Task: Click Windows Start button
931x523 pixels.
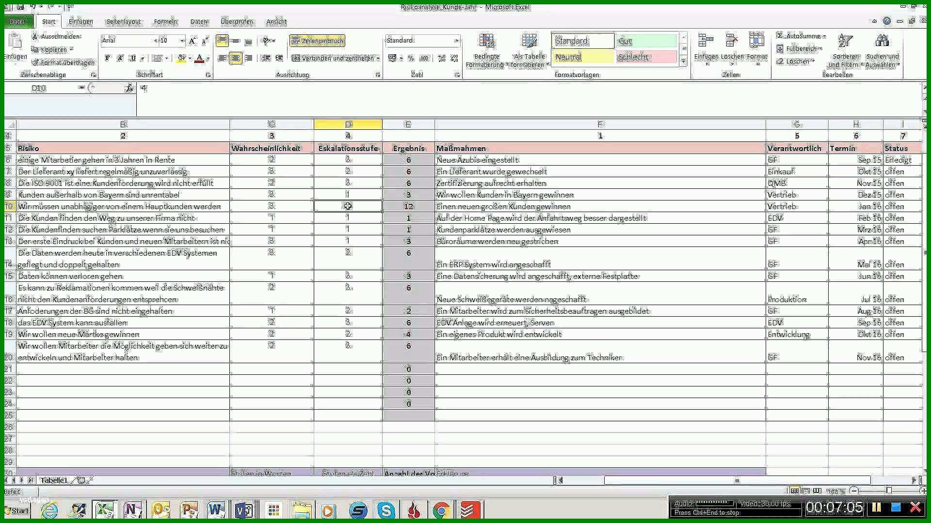Action: point(17,510)
